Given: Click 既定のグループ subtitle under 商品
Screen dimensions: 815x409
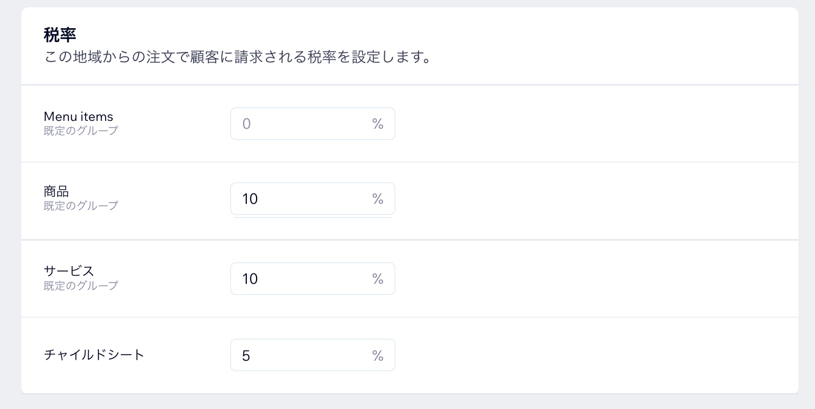Looking at the screenshot, I should click(81, 206).
